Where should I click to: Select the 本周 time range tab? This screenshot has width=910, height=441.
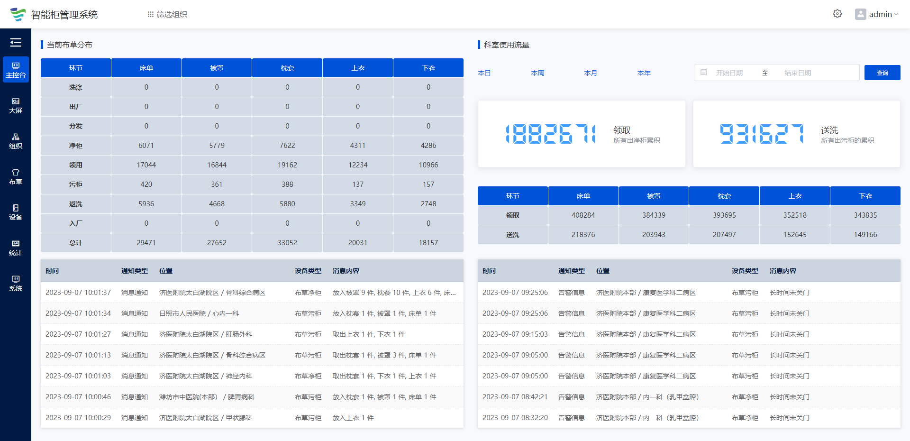click(537, 73)
